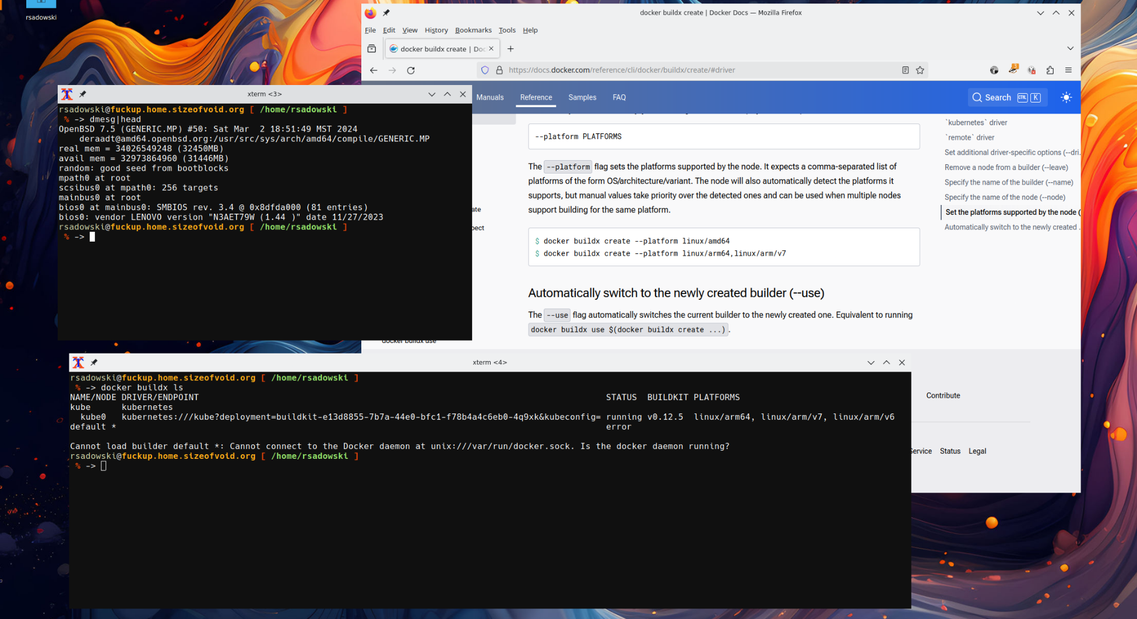The width and height of the screenshot is (1137, 619).
Task: Click the extension icon with orange badge
Action: pyautogui.click(x=1013, y=69)
